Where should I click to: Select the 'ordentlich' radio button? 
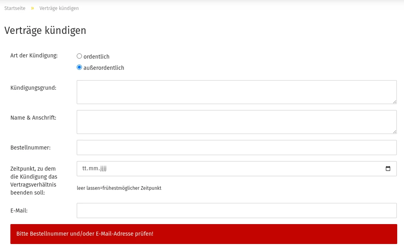pos(80,56)
